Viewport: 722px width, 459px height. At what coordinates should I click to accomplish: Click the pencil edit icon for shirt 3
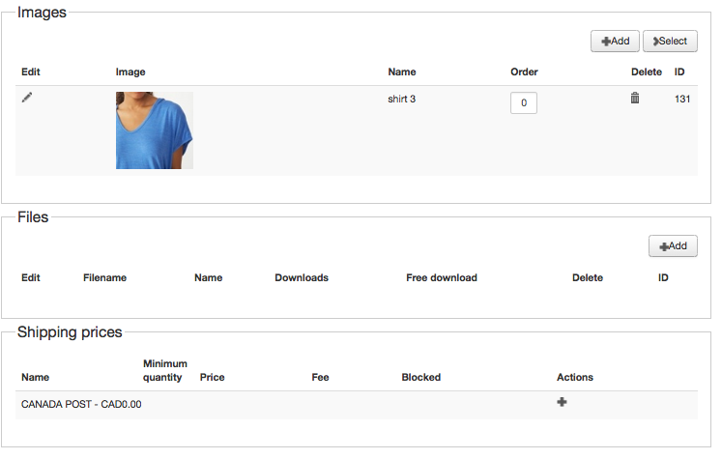coord(27,98)
